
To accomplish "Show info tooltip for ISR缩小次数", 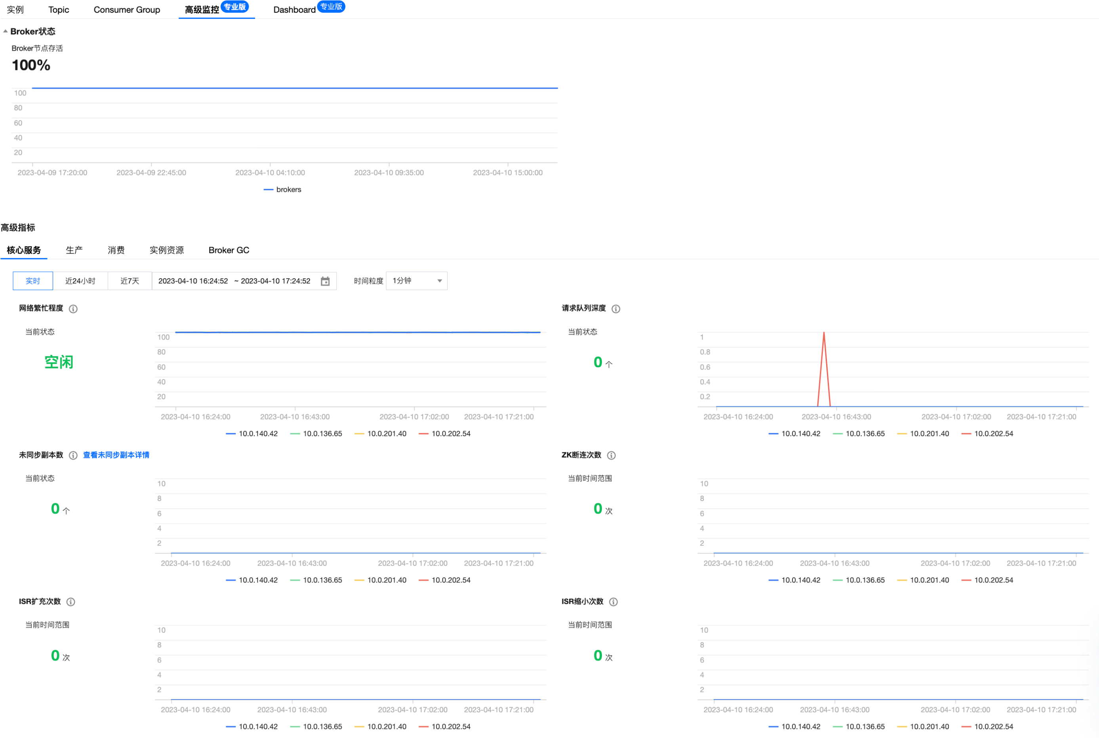I will 613,601.
